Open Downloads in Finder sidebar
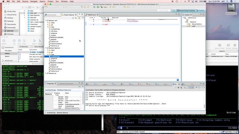 11,28
